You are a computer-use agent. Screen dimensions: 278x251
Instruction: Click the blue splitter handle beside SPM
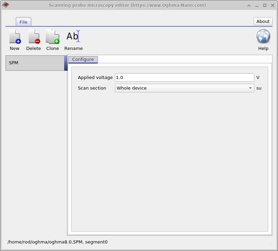[66, 63]
